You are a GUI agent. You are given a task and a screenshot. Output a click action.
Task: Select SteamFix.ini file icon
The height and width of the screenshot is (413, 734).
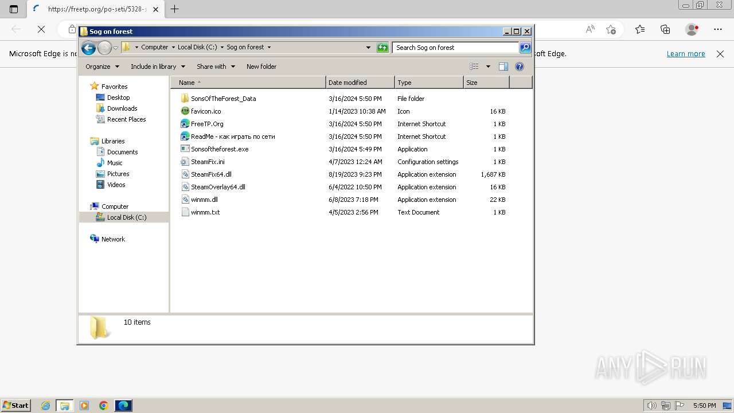(x=185, y=162)
